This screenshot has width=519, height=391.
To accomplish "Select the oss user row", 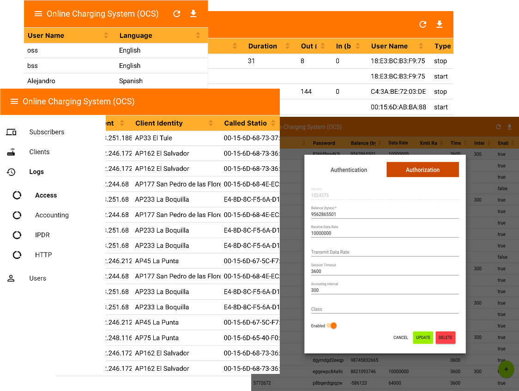I will pos(116,50).
